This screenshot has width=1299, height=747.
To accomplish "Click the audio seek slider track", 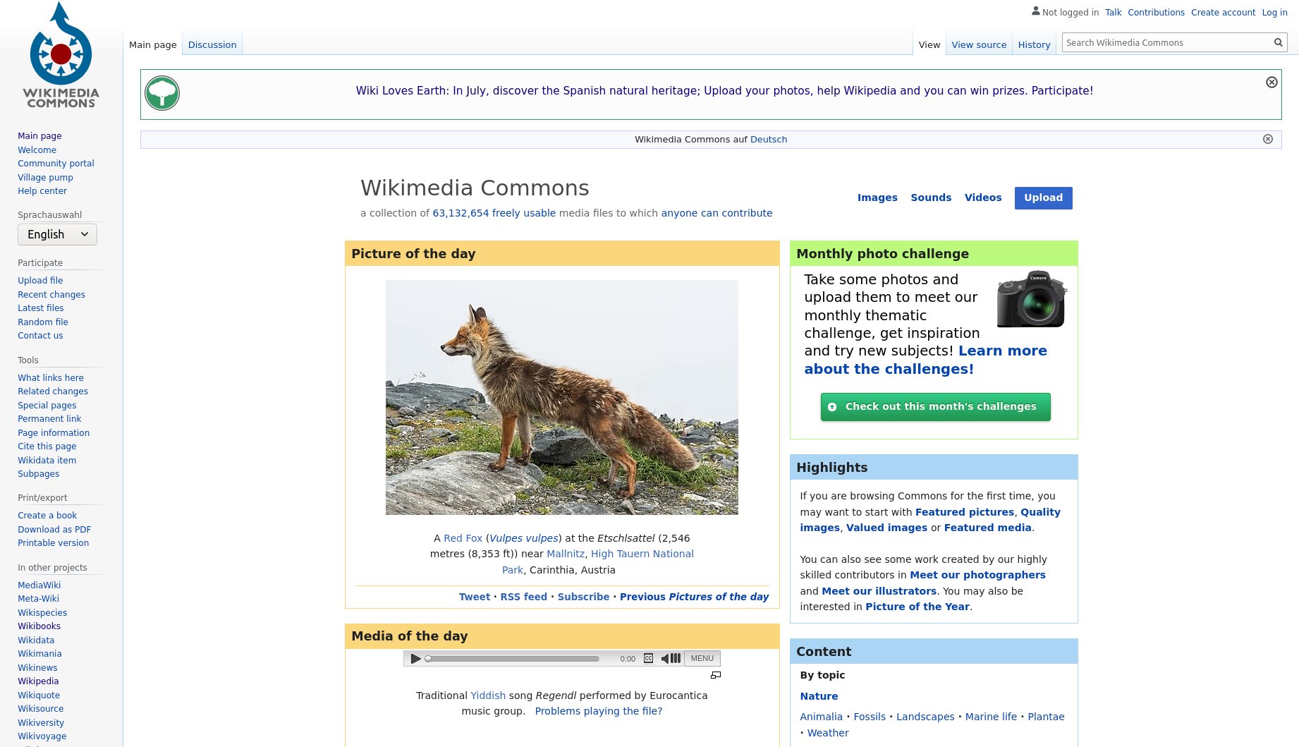I will tap(515, 659).
